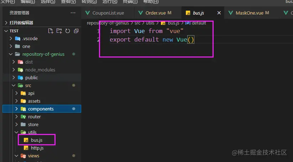Click the repository-of-genius breadcrumb segment

(x=108, y=23)
